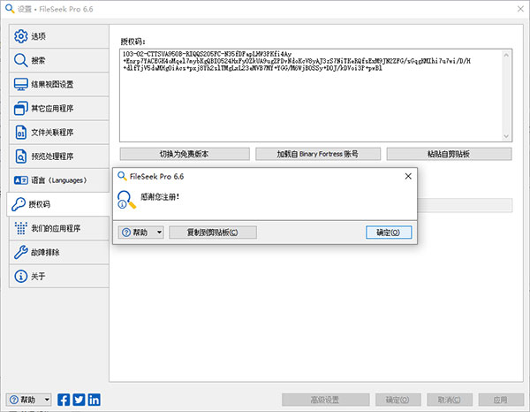Click 加载自 Binary Fortress 账号 button
This screenshot has width=530, height=412.
coord(318,154)
